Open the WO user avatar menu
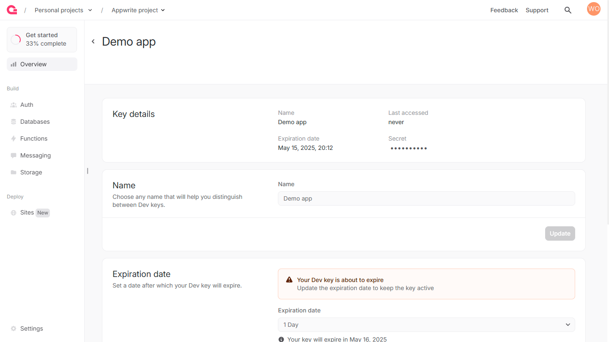This screenshot has width=609, height=342. [593, 9]
